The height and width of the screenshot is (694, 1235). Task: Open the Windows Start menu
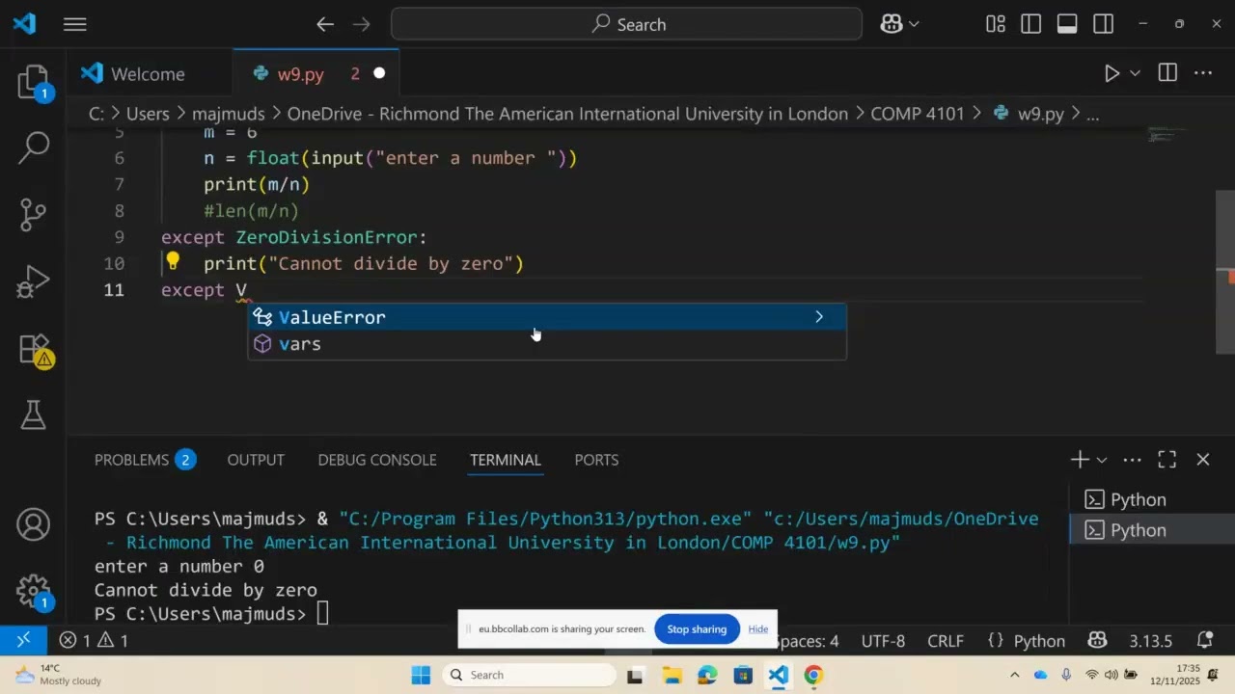click(x=422, y=675)
